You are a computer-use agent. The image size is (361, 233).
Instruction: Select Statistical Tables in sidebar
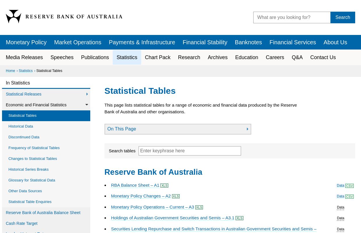click(x=46, y=116)
